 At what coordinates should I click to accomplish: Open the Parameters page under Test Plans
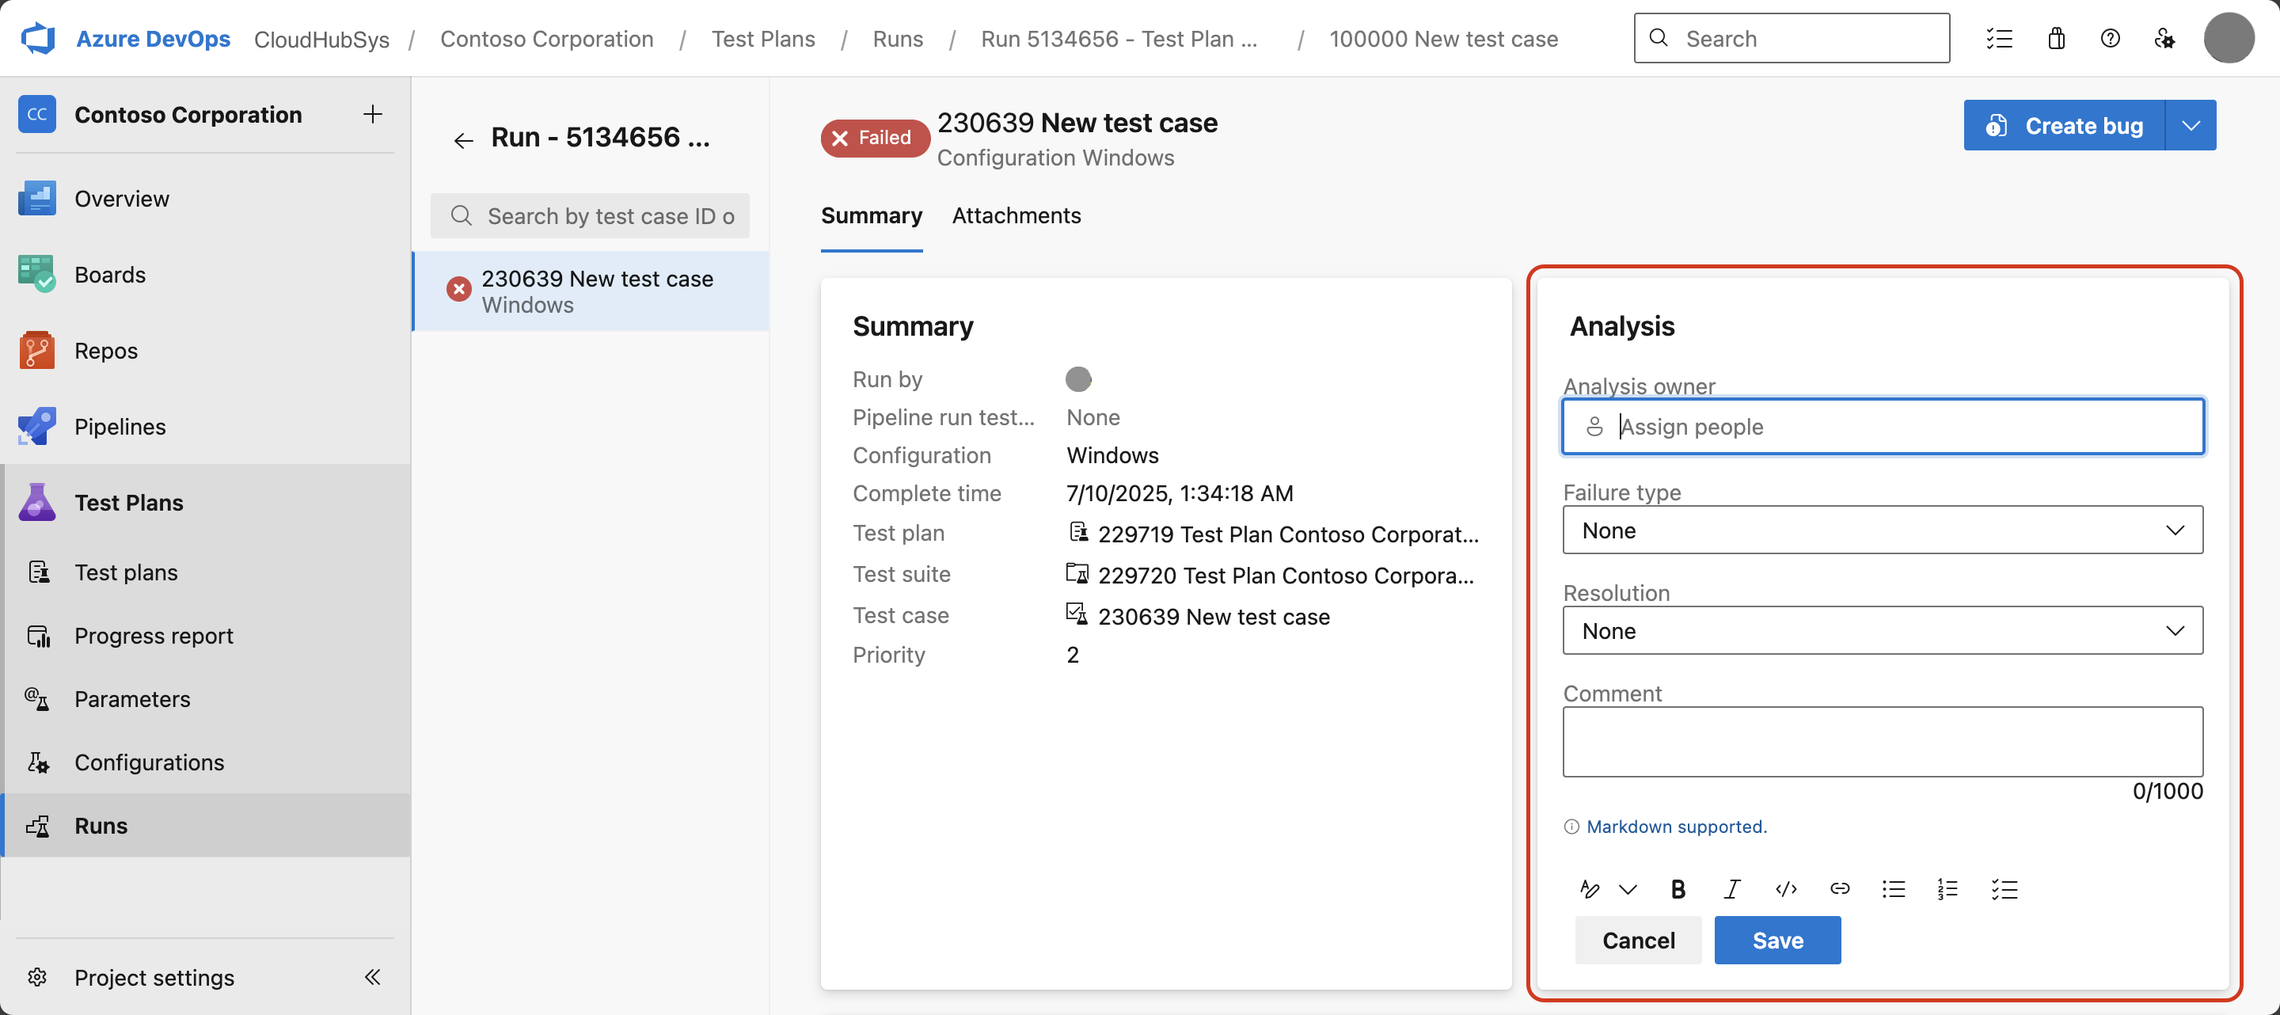tap(132, 698)
